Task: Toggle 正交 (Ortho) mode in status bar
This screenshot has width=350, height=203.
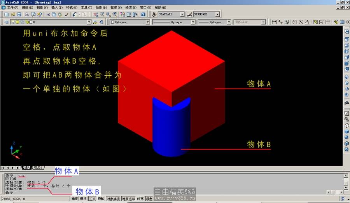Action: pyautogui.click(x=92, y=199)
